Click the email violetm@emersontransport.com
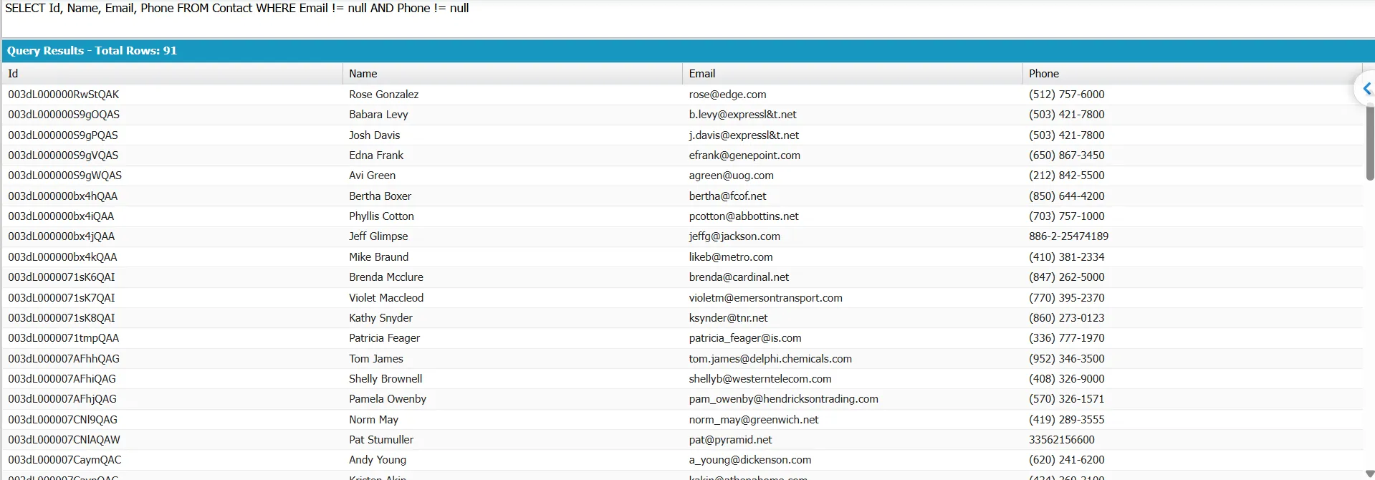Image resolution: width=1375 pixels, height=480 pixels. [765, 298]
